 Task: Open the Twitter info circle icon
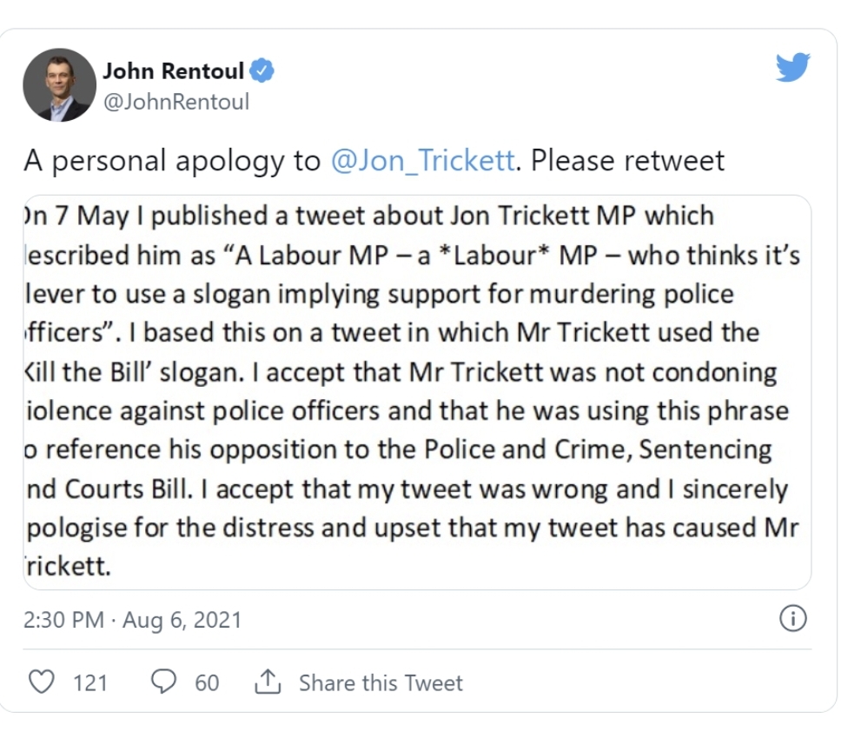pyautogui.click(x=793, y=619)
